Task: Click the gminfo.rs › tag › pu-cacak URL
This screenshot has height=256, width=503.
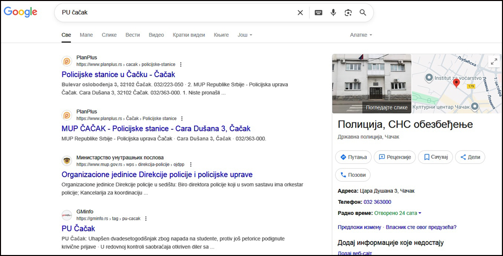Action: tap(109, 218)
